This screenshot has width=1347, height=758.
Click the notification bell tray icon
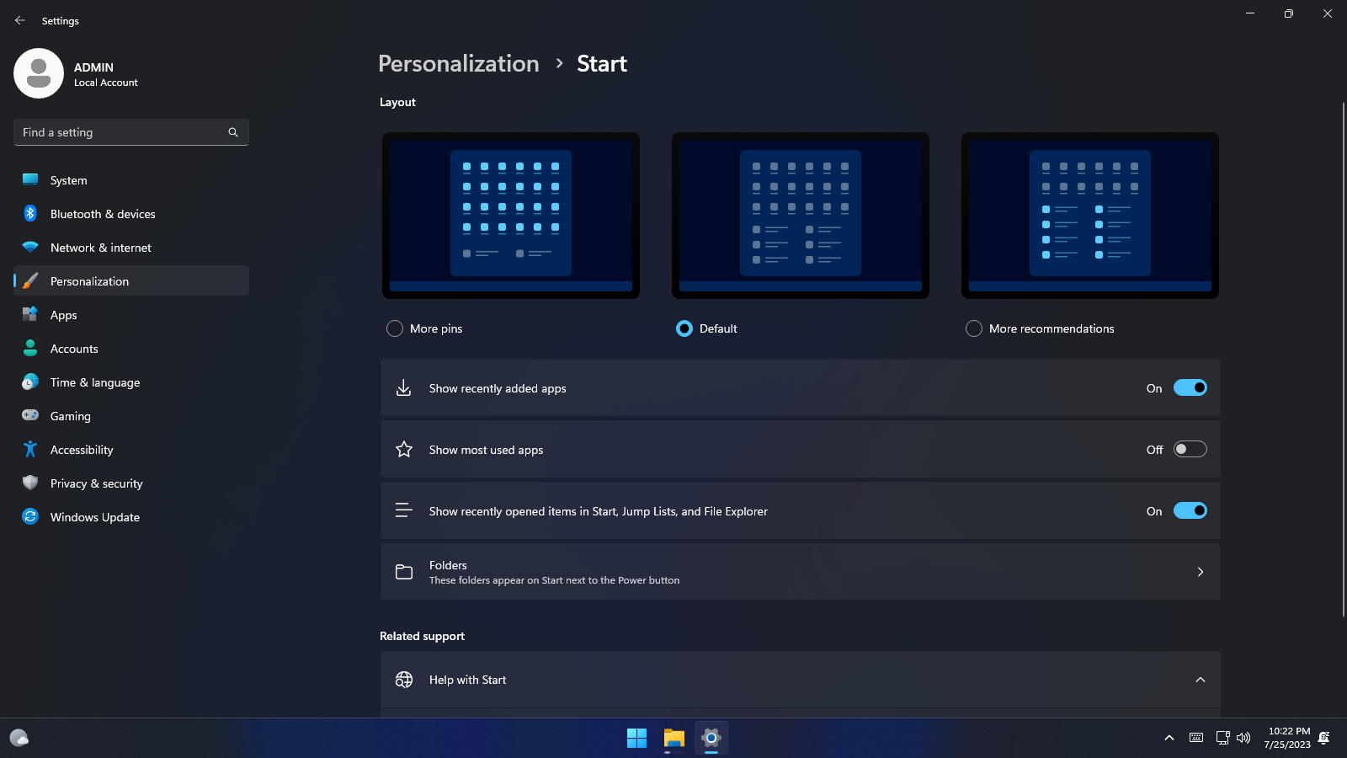[x=1324, y=738]
